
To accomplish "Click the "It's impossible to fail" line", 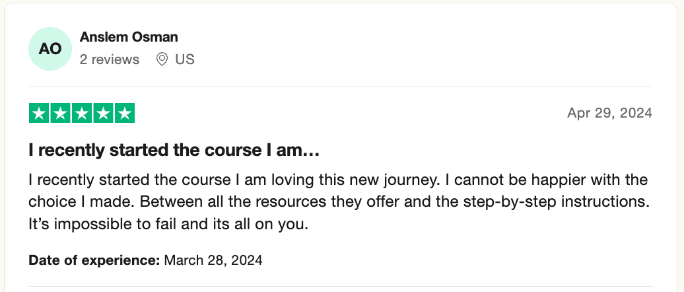I will 168,225.
